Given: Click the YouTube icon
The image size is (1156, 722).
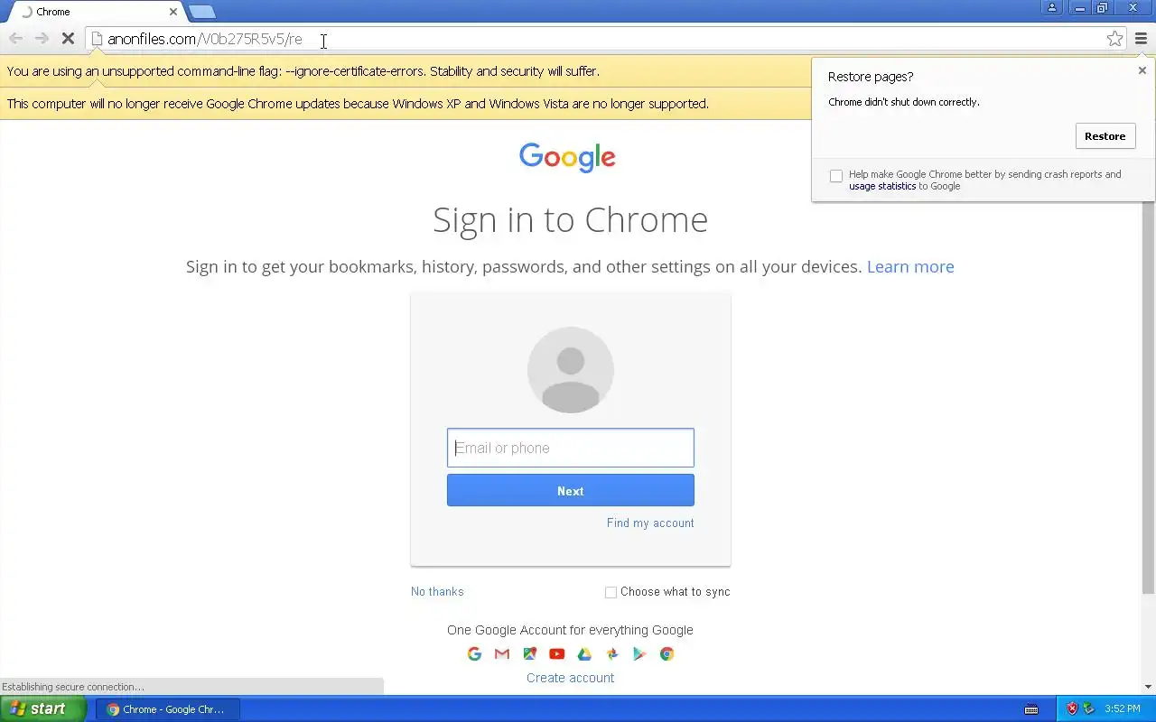Looking at the screenshot, I should coord(557,654).
